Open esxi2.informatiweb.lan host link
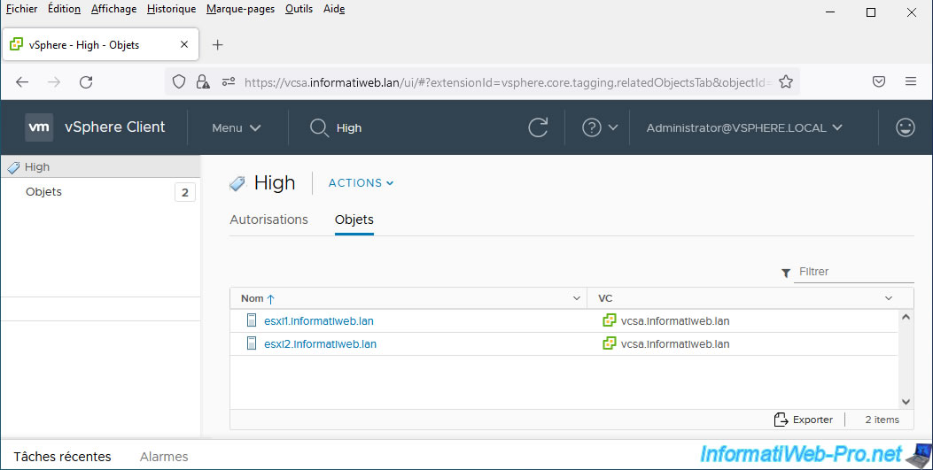The width and height of the screenshot is (933, 470). 320,344
